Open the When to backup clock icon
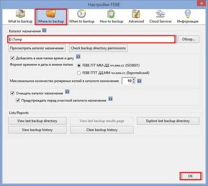208x186 pixels. pos(81,14)
